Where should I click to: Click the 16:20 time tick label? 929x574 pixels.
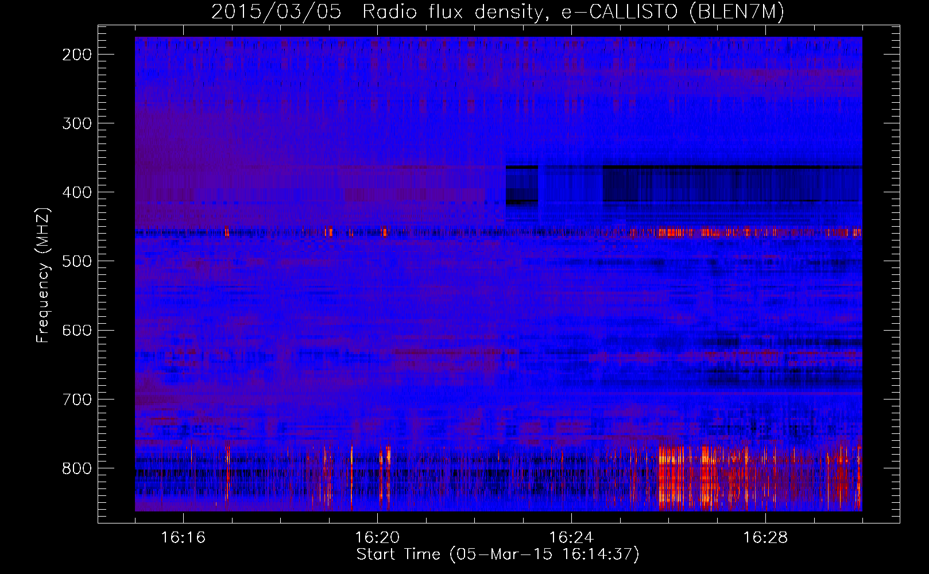point(377,537)
